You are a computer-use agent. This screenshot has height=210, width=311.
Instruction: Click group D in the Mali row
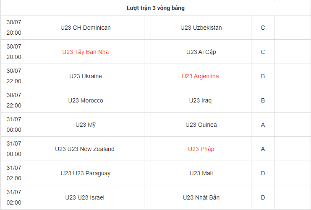click(x=263, y=173)
